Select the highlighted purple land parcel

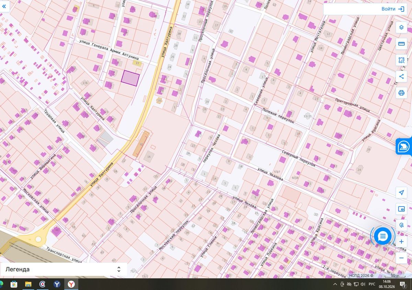(130, 78)
